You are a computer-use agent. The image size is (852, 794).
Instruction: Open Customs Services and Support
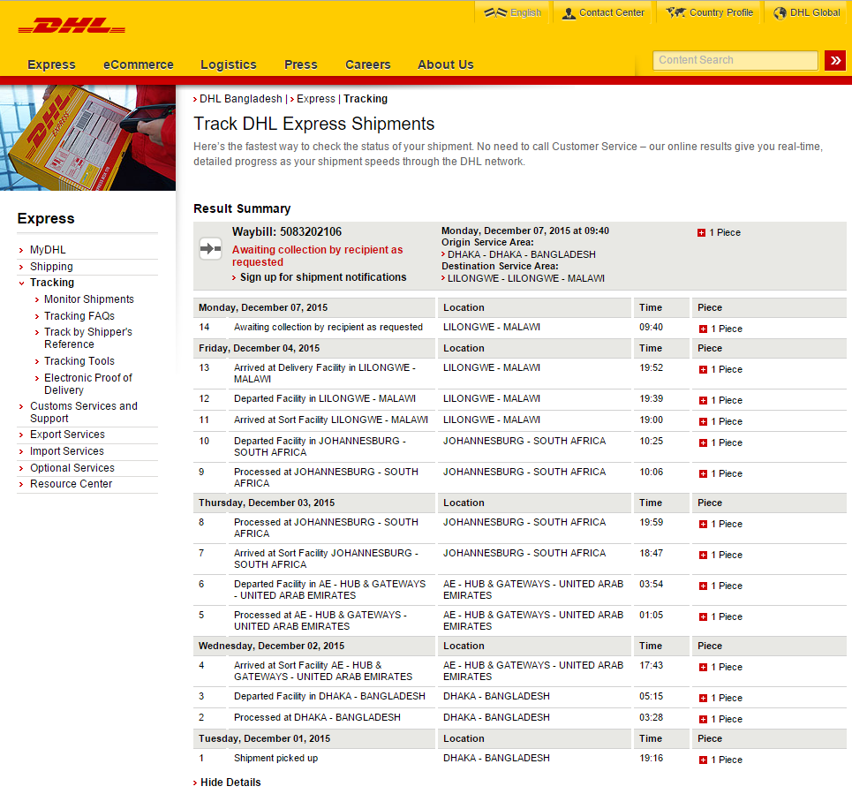pyautogui.click(x=84, y=412)
